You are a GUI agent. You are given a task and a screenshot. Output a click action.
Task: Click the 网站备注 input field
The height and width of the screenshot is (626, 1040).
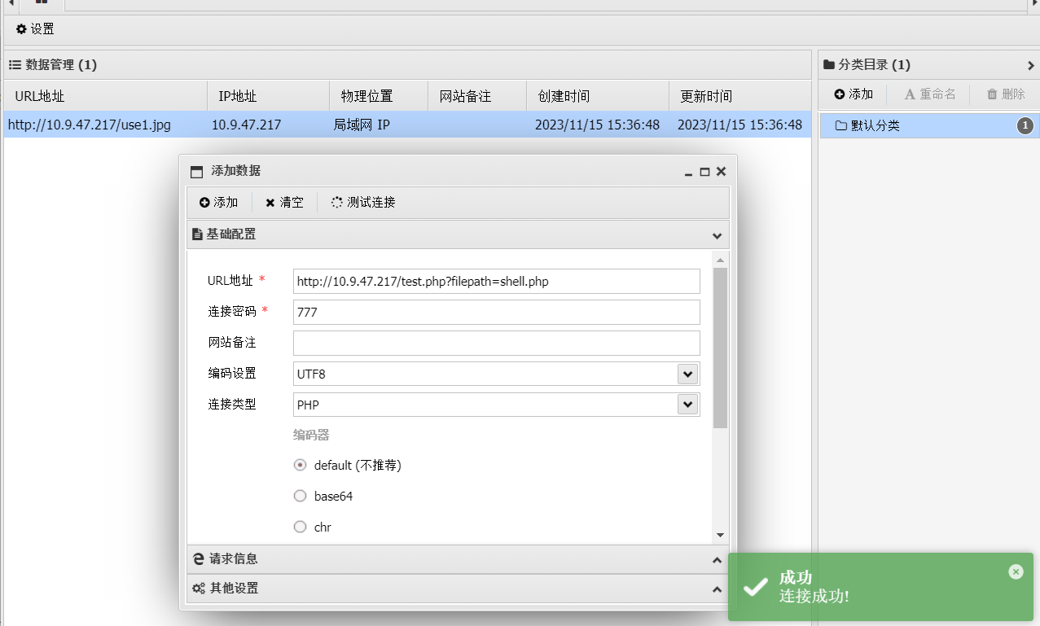[496, 343]
